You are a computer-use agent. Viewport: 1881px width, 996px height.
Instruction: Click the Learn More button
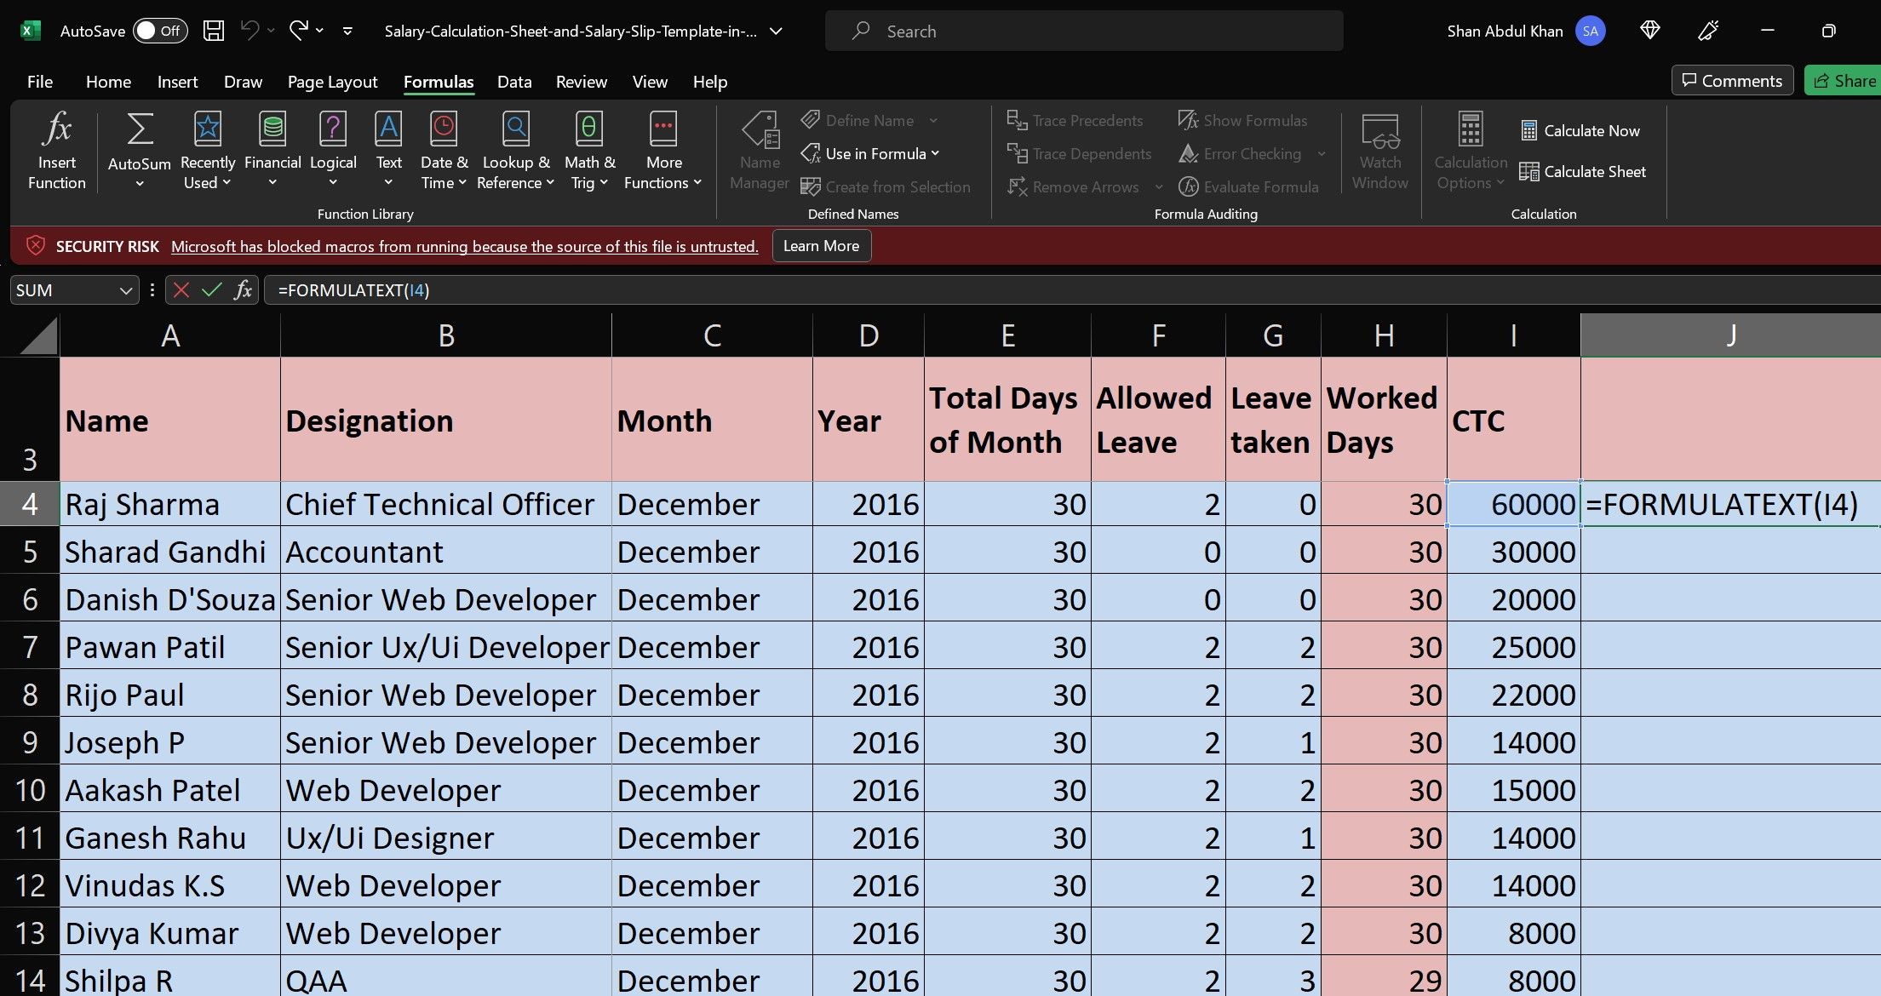pyautogui.click(x=820, y=245)
